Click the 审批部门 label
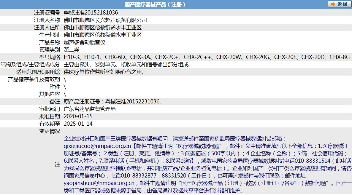The height and width of the screenshot is (195, 352). [x=50, y=109]
